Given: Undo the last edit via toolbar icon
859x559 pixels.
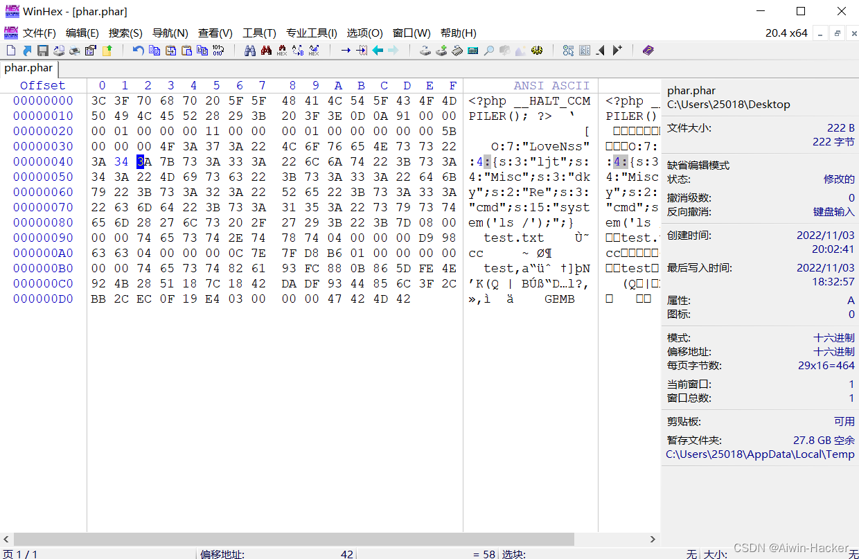Looking at the screenshot, I should click(137, 50).
